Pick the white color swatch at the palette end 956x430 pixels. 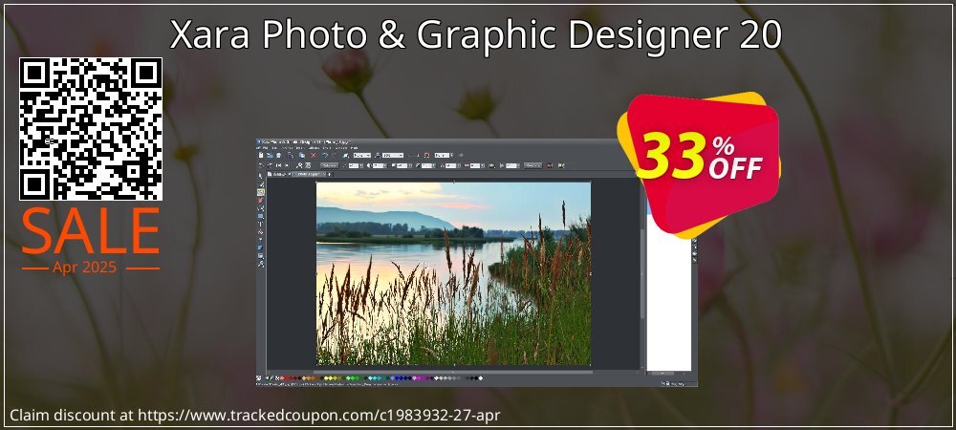coord(481,378)
